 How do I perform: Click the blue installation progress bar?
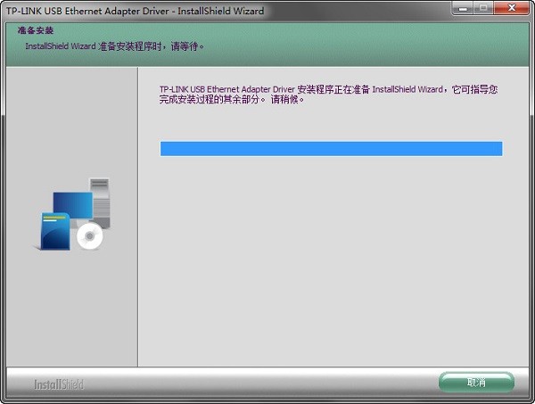click(x=332, y=149)
